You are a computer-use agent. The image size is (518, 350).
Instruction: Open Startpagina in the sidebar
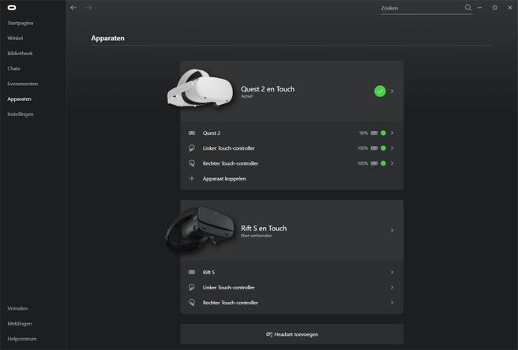21,23
